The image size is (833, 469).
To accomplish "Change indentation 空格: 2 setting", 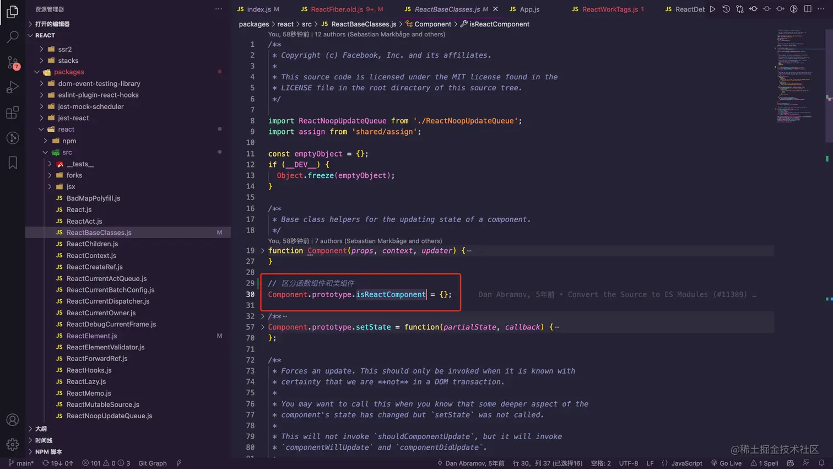I will 601,463.
